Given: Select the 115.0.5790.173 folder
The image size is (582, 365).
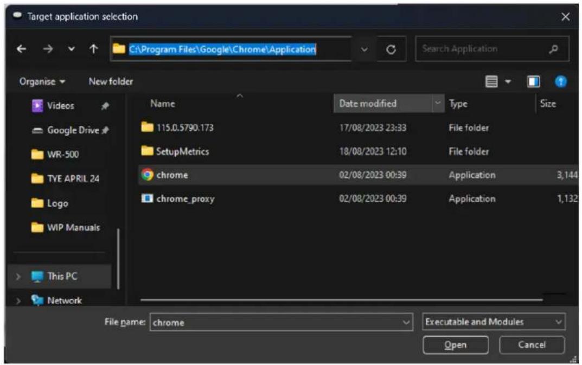Looking at the screenshot, I should [185, 128].
